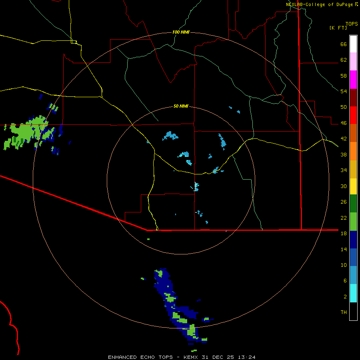Click the 42 value on the legend
This screenshot has height=360, width=360.
coord(344,139)
